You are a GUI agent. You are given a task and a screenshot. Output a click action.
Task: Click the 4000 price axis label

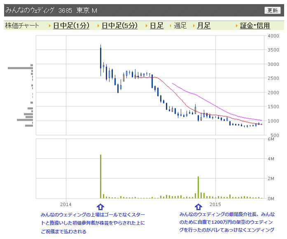pyautogui.click(x=273, y=36)
